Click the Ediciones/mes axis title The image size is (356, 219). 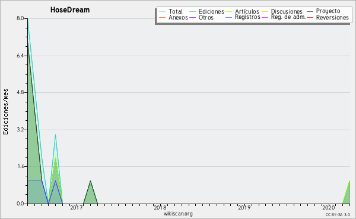coord(5,112)
